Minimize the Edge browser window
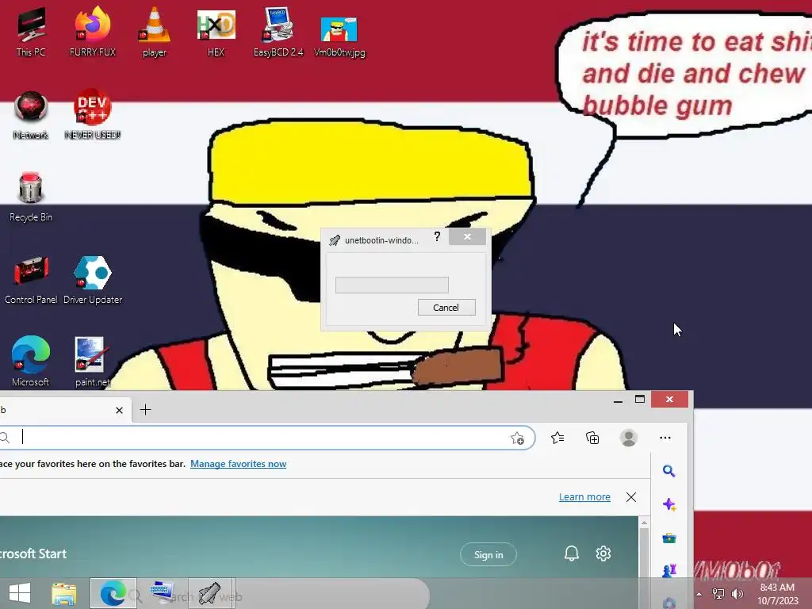 coord(618,400)
